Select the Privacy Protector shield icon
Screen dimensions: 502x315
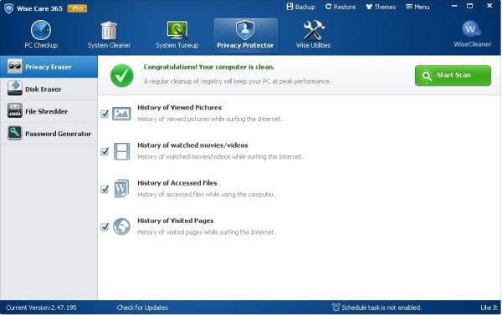click(245, 30)
